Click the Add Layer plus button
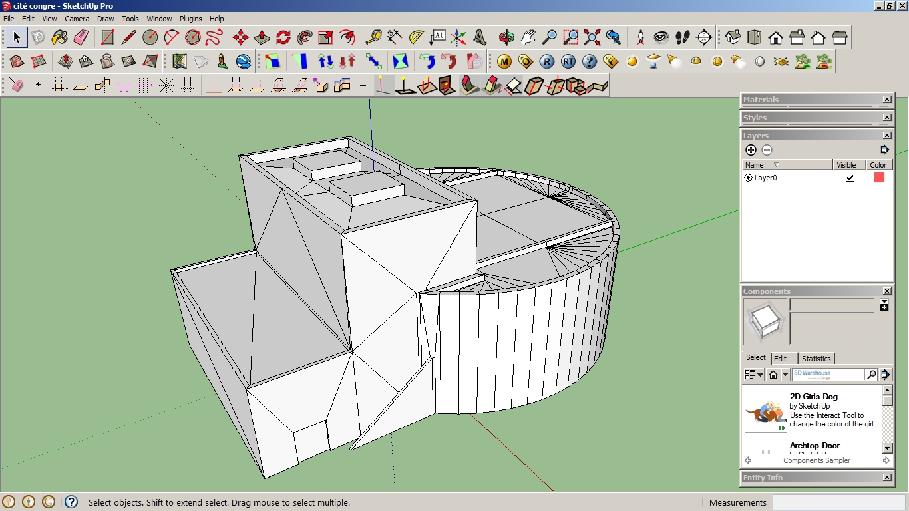 (x=751, y=150)
